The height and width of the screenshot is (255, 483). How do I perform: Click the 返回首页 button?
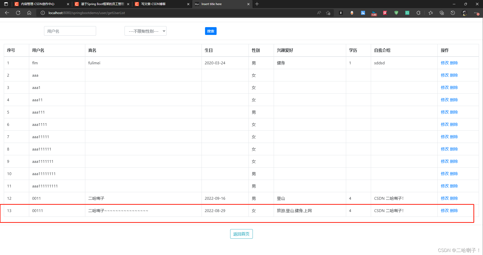(241, 234)
